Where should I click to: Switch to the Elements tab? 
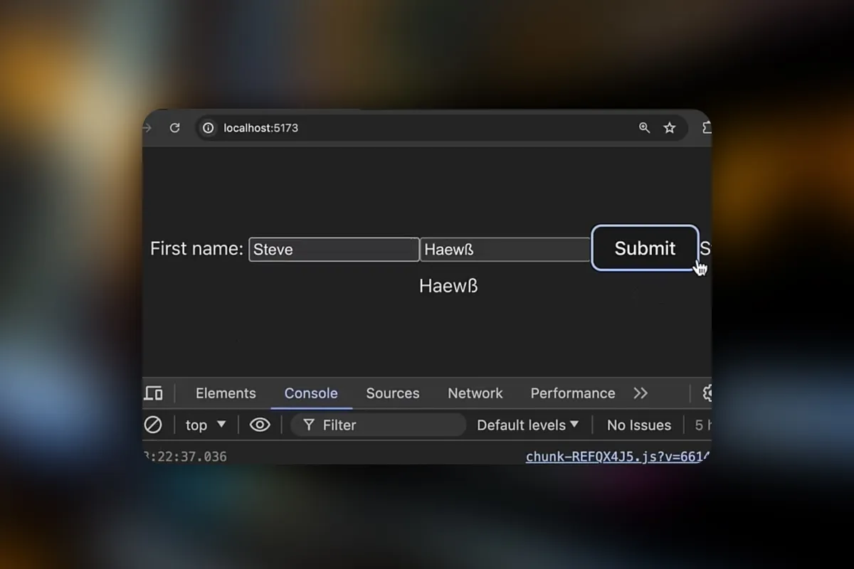[x=226, y=393]
